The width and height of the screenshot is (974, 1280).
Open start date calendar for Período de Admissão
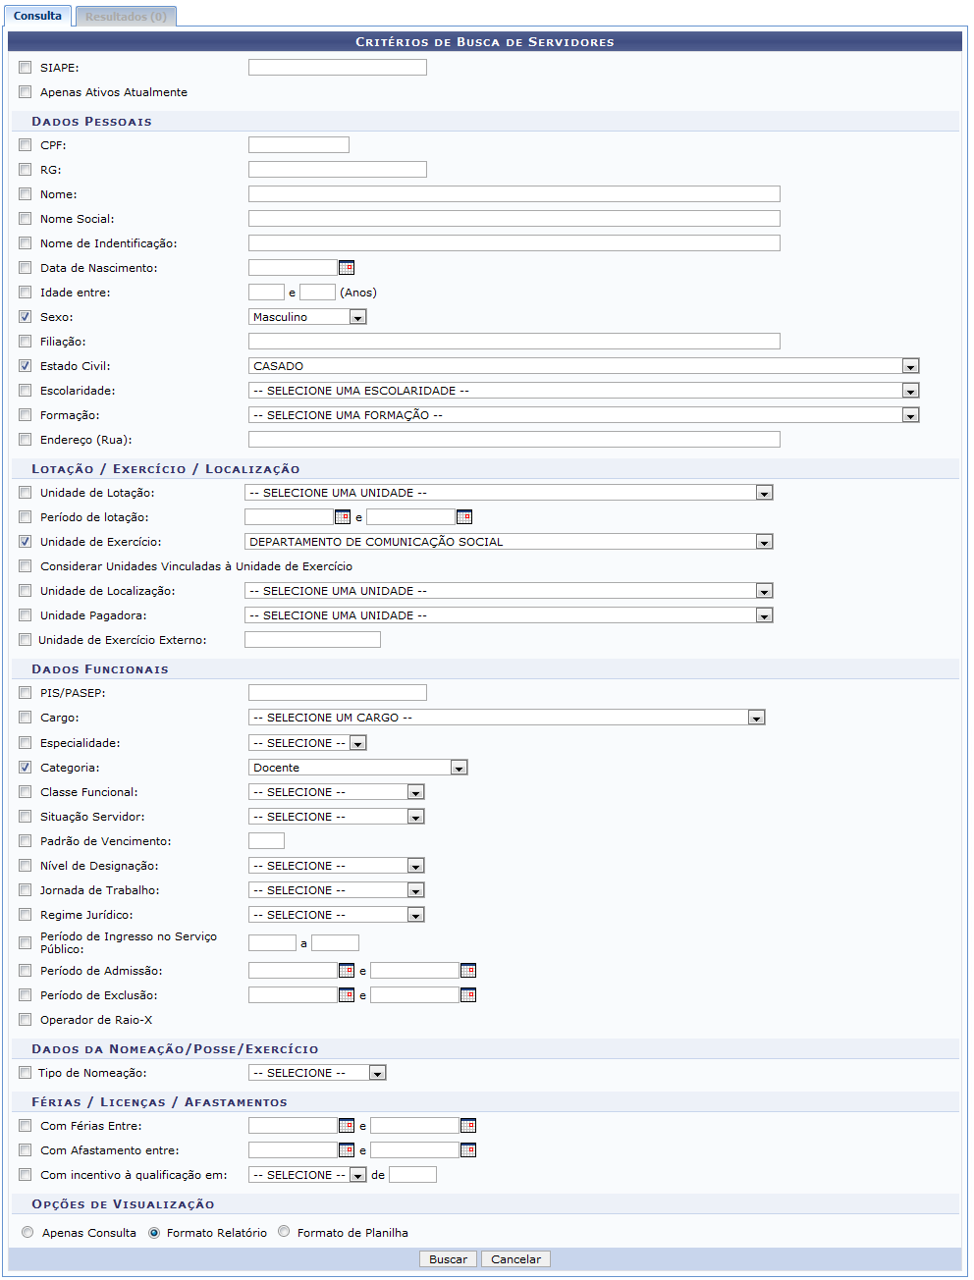tap(346, 971)
